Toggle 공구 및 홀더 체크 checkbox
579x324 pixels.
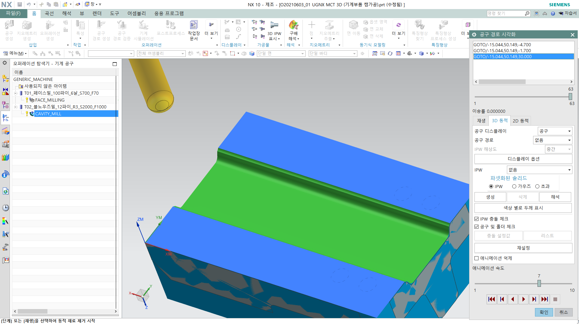(477, 227)
